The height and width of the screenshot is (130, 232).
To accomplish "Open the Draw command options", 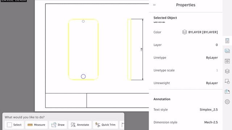I will tap(58, 125).
